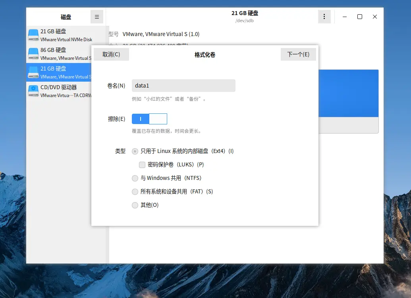This screenshot has height=298, width=411.
Task: Minimize the Disks window
Action: tap(345, 17)
